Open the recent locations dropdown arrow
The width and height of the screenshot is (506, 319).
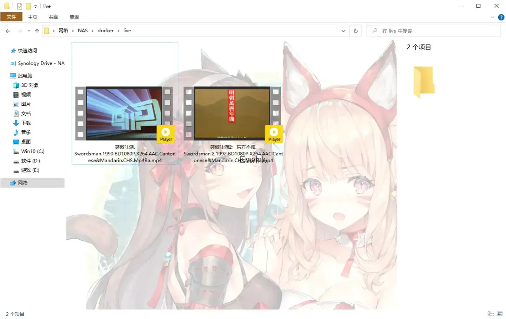(x=29, y=31)
